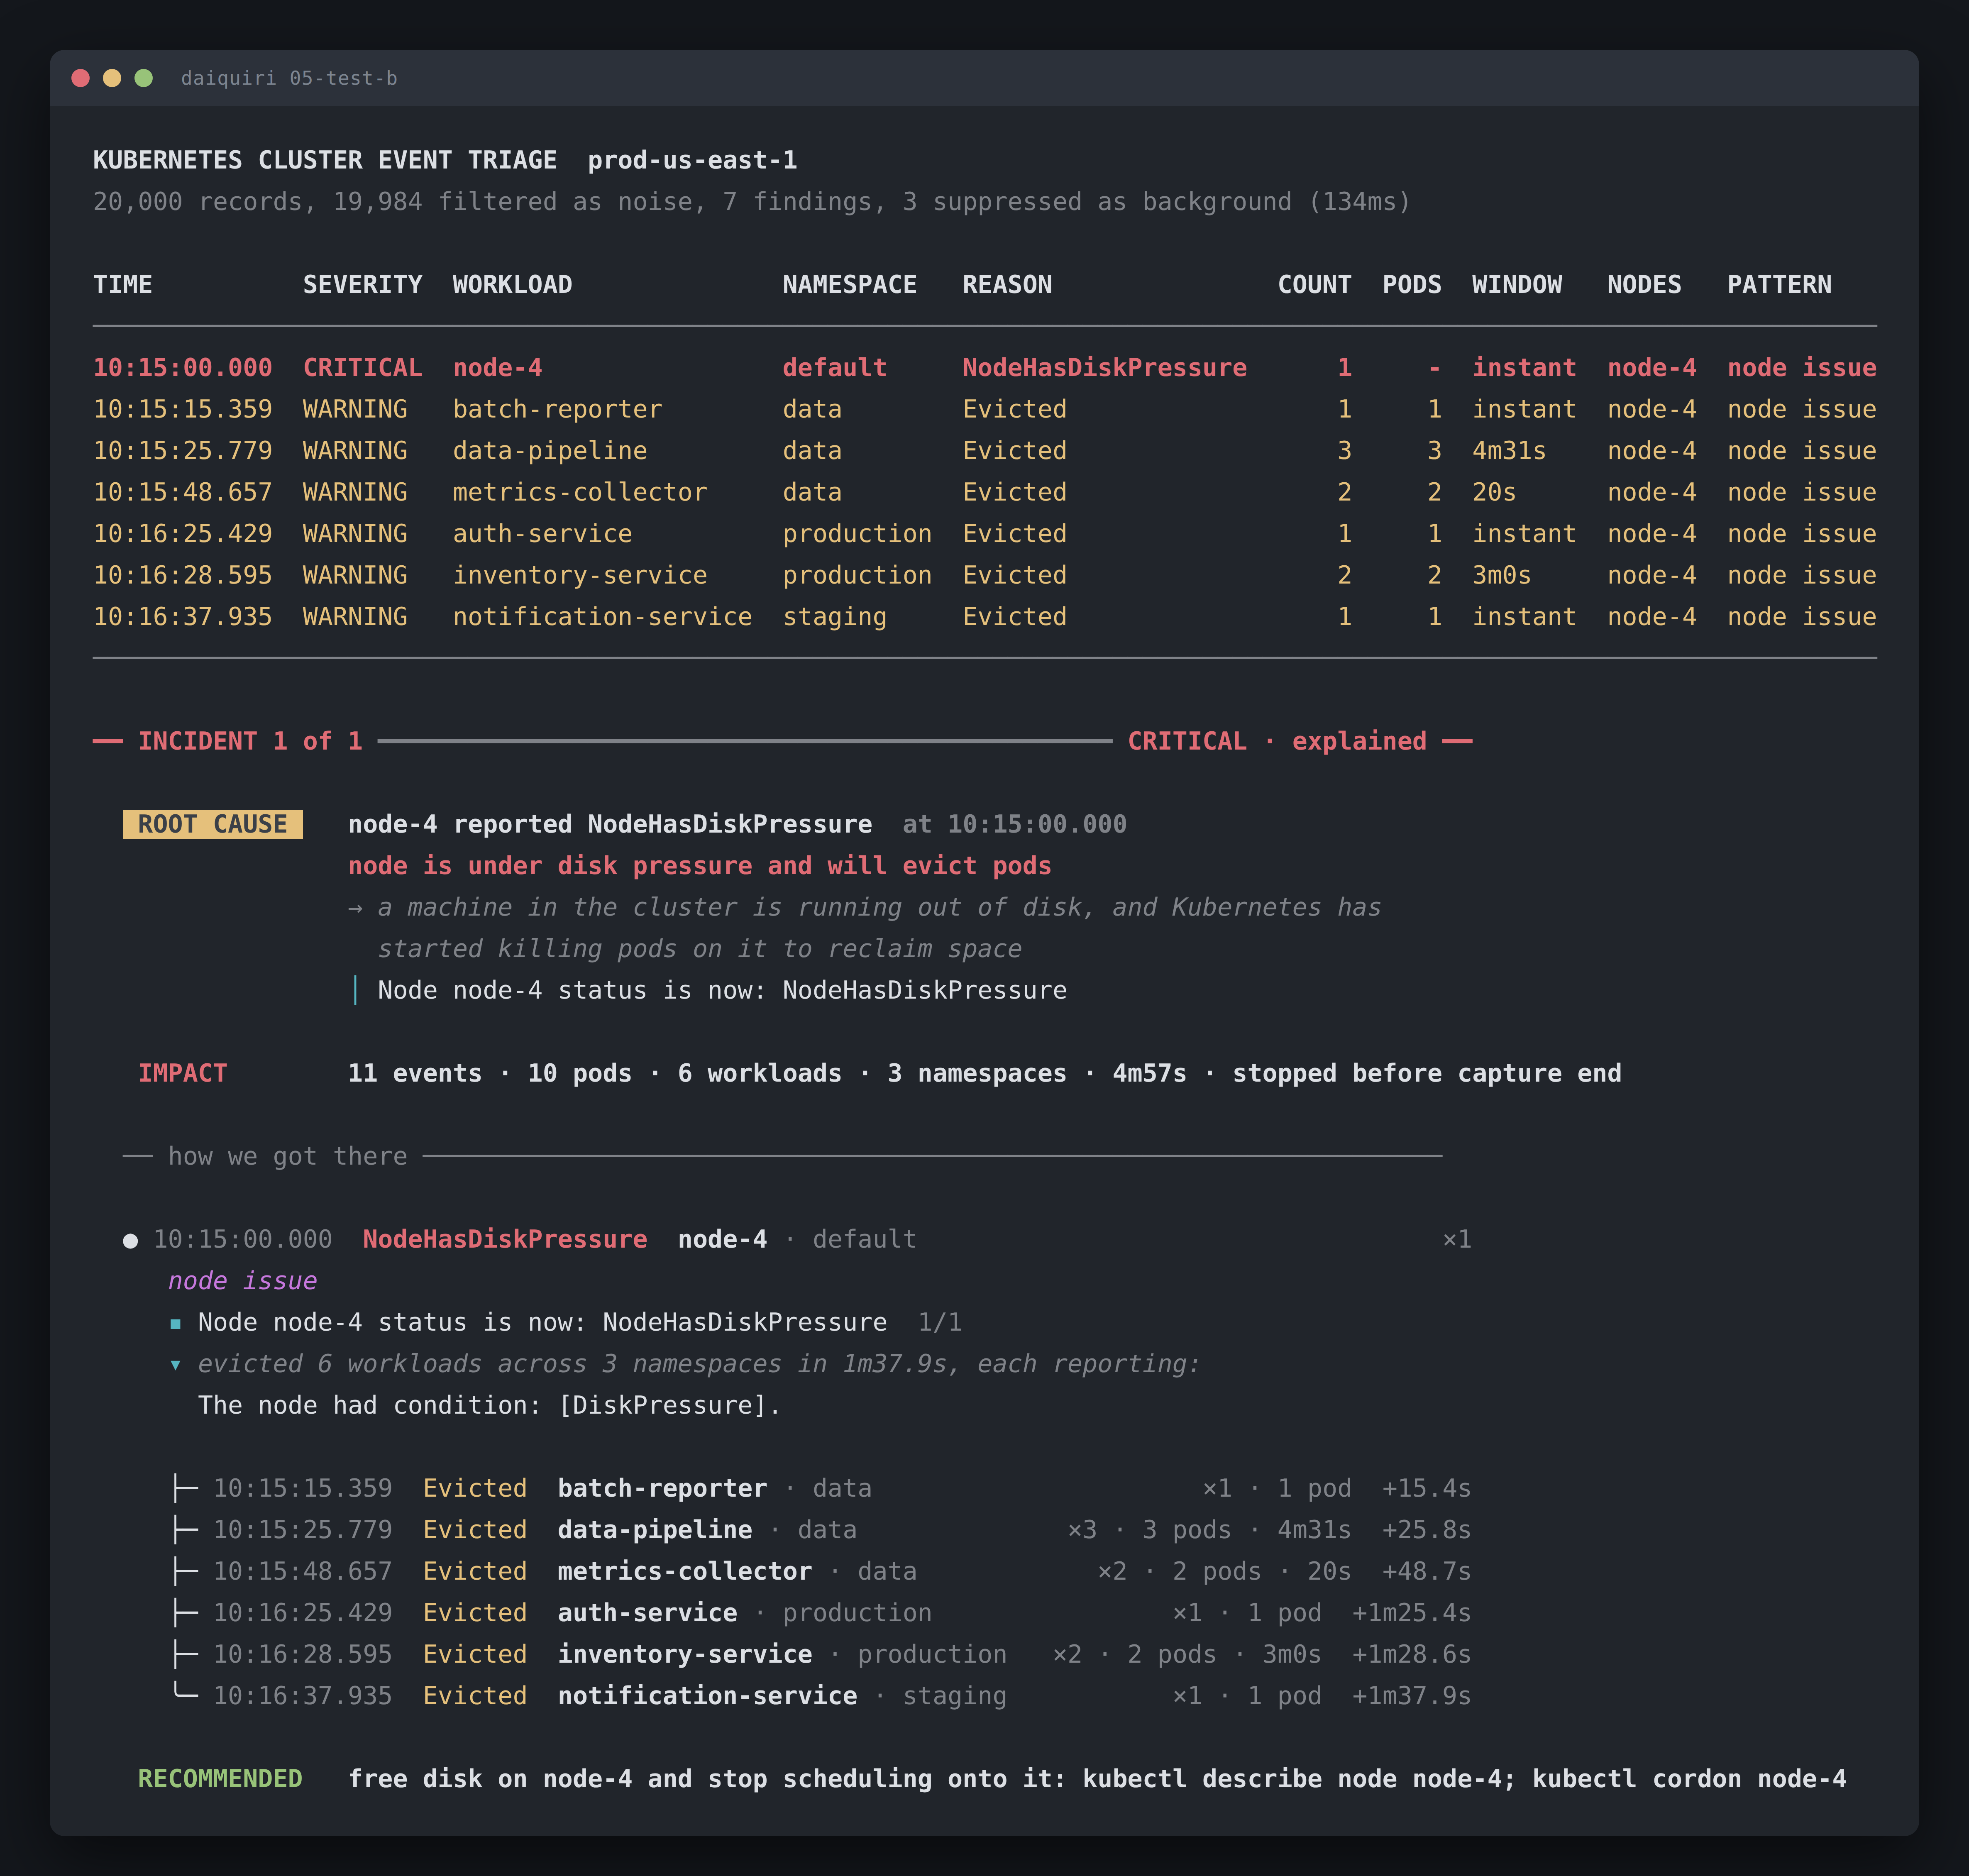Click auth-service in the table's WORKLOAD column
1969x1876 pixels.
pyautogui.click(x=543, y=534)
